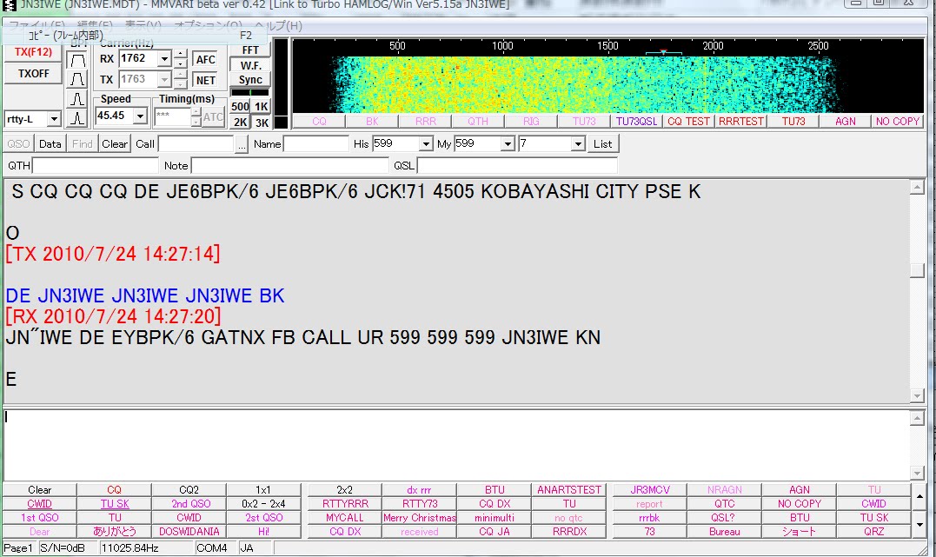Select the second-widest BPF filter shape

(77, 79)
